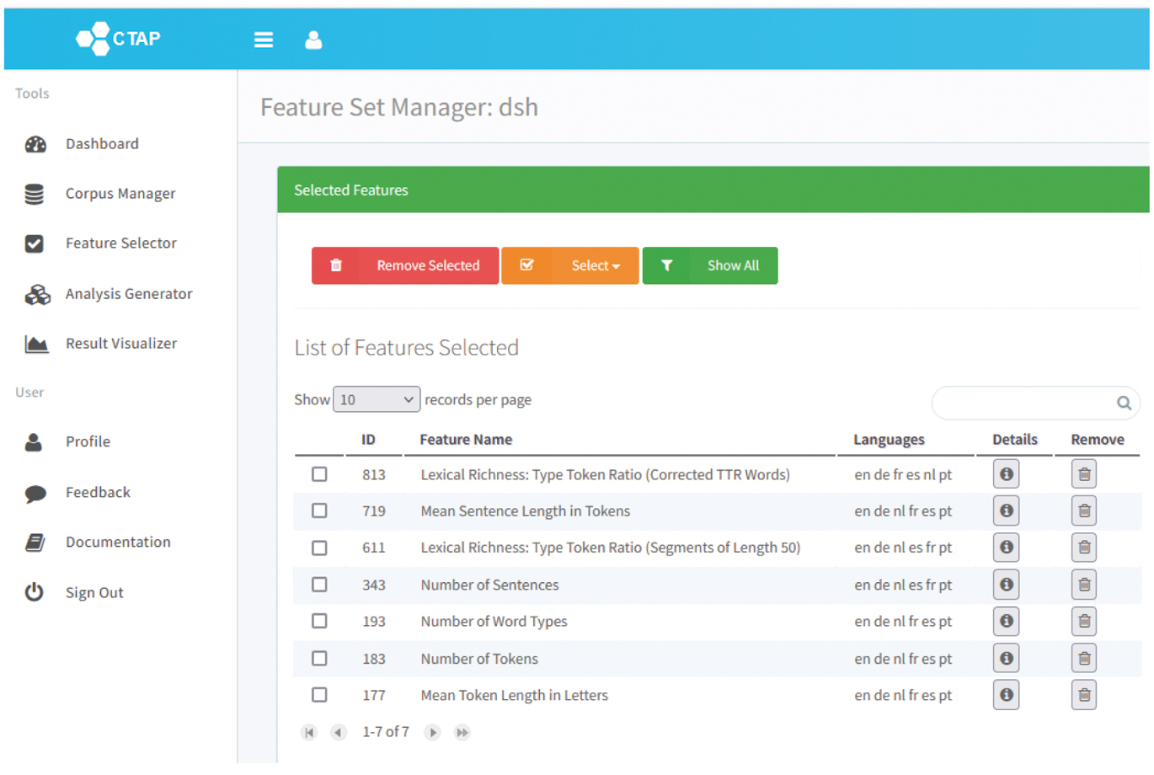This screenshot has width=1154, height=775.
Task: Focus the feature search input field
Action: [1023, 404]
